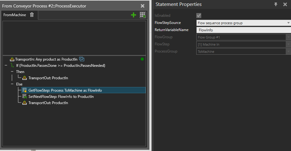Click the SetNextFlowStep statement icon
This screenshot has height=151, width=291.
25,97
